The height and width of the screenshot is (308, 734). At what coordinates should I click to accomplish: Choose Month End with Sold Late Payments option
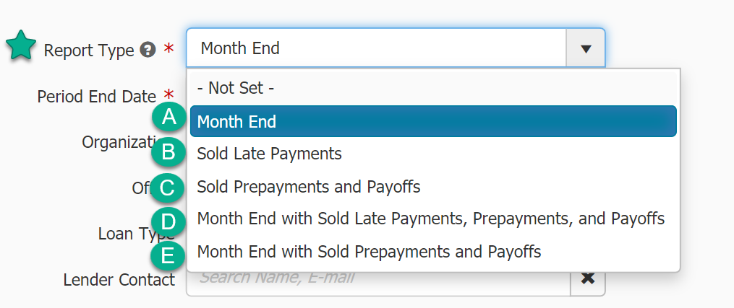430,219
